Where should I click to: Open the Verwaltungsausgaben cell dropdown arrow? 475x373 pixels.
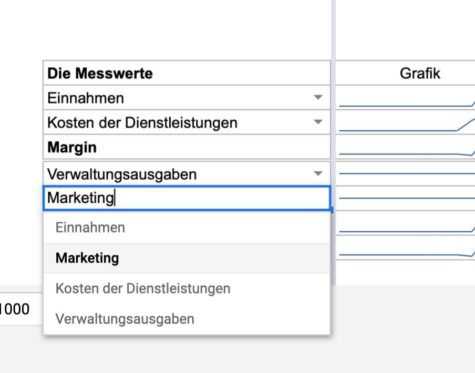317,173
